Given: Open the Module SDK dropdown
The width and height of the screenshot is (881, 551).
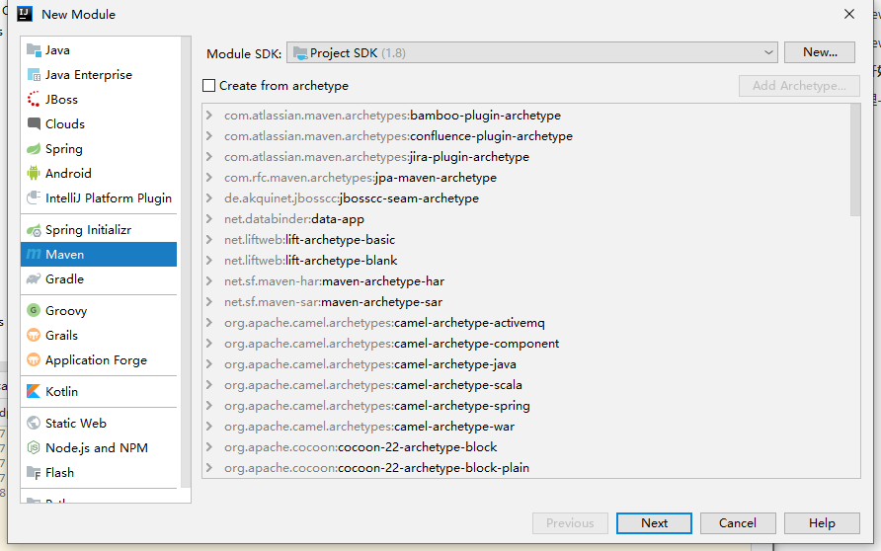Looking at the screenshot, I should tap(532, 52).
